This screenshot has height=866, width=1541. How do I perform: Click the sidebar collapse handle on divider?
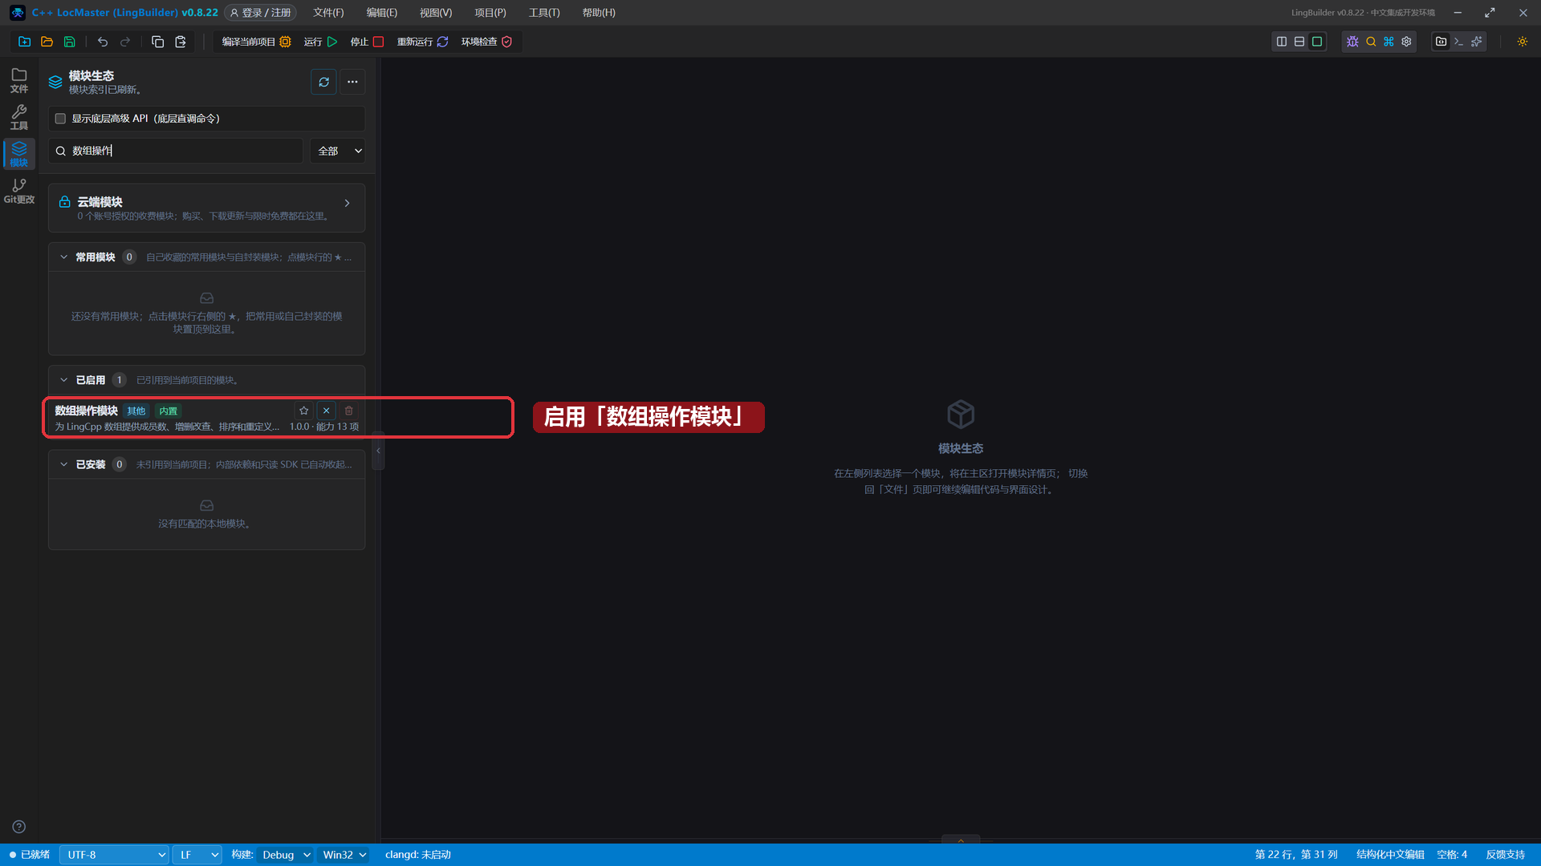378,451
